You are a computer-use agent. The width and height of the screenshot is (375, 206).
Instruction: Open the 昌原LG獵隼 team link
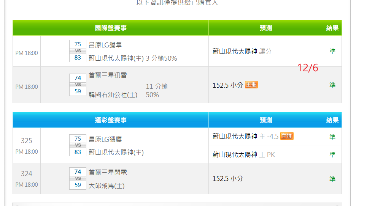[x=105, y=45]
